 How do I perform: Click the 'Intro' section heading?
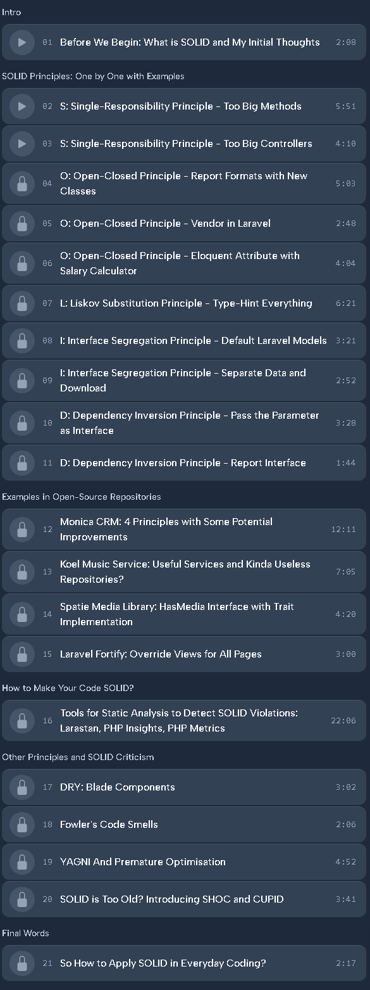[11, 13]
